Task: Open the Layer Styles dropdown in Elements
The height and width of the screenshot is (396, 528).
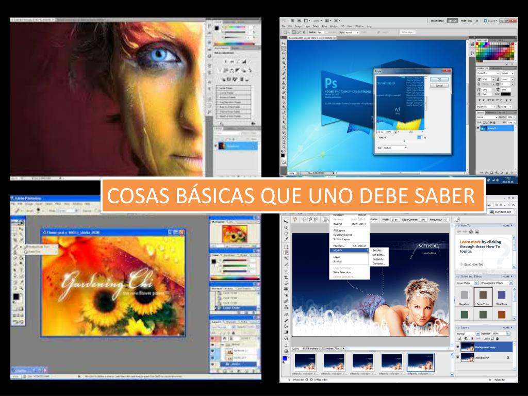Action: (x=467, y=283)
